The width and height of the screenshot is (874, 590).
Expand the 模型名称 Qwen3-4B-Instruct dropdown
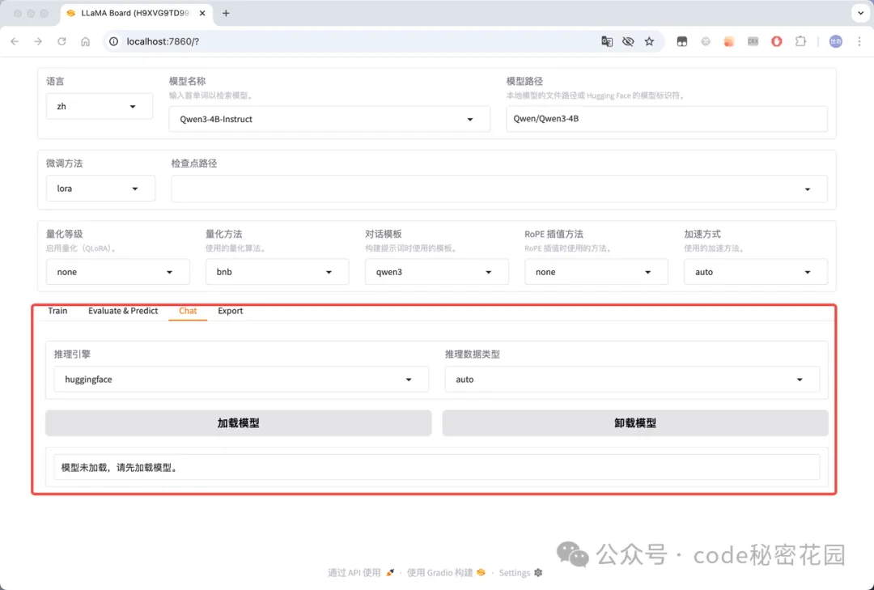329,119
